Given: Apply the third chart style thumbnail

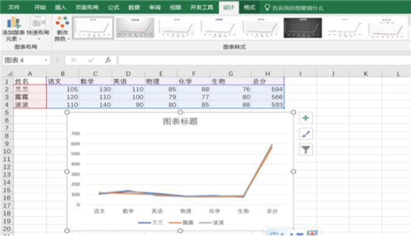Looking at the screenshot, I should click(177, 28).
